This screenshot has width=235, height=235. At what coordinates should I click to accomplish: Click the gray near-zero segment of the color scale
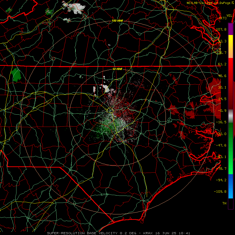tap(231, 116)
